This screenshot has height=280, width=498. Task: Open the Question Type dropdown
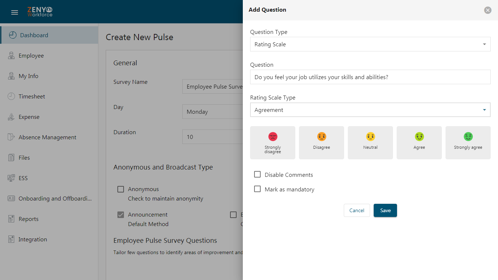370,44
